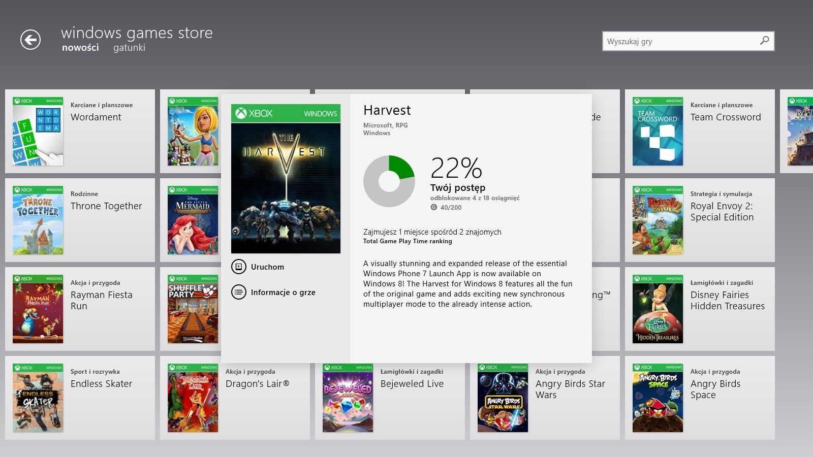The width and height of the screenshot is (813, 457).
Task: Switch to the gatunki tab
Action: [129, 48]
